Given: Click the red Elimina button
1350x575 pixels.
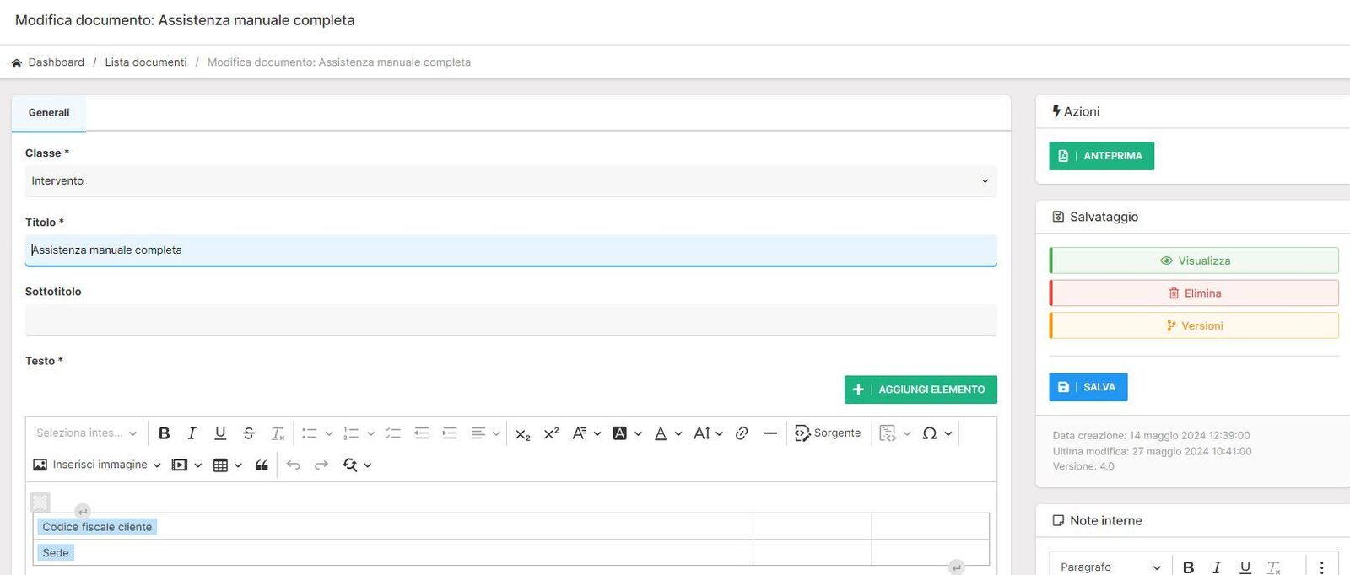Looking at the screenshot, I should (x=1194, y=293).
